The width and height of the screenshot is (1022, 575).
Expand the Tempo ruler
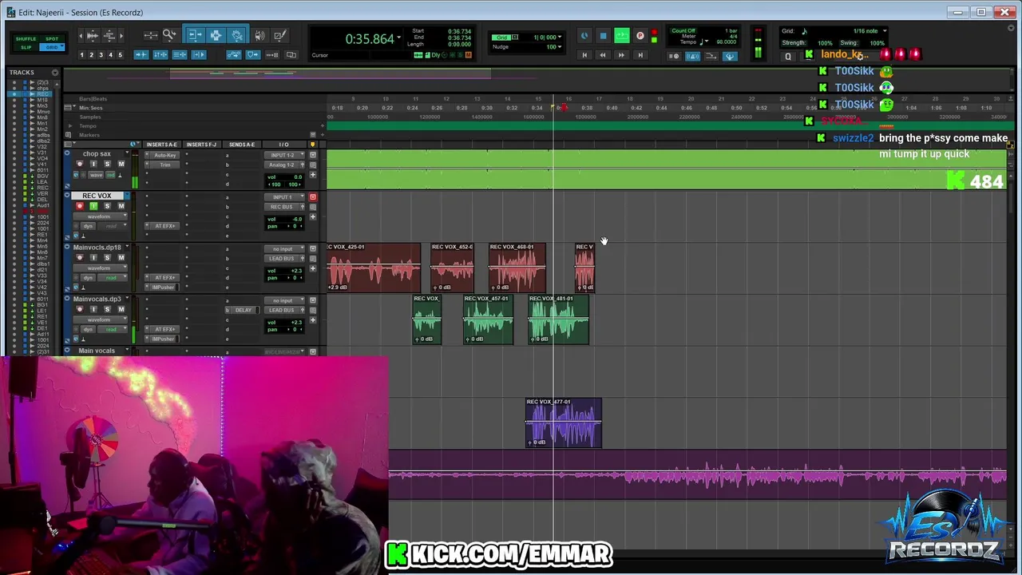70,125
